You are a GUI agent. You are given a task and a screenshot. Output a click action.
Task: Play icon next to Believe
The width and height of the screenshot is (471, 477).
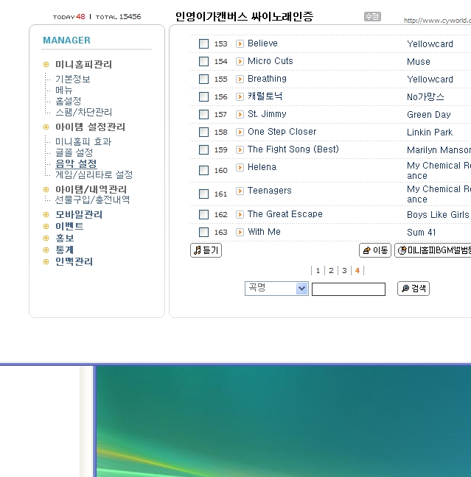[x=240, y=44]
